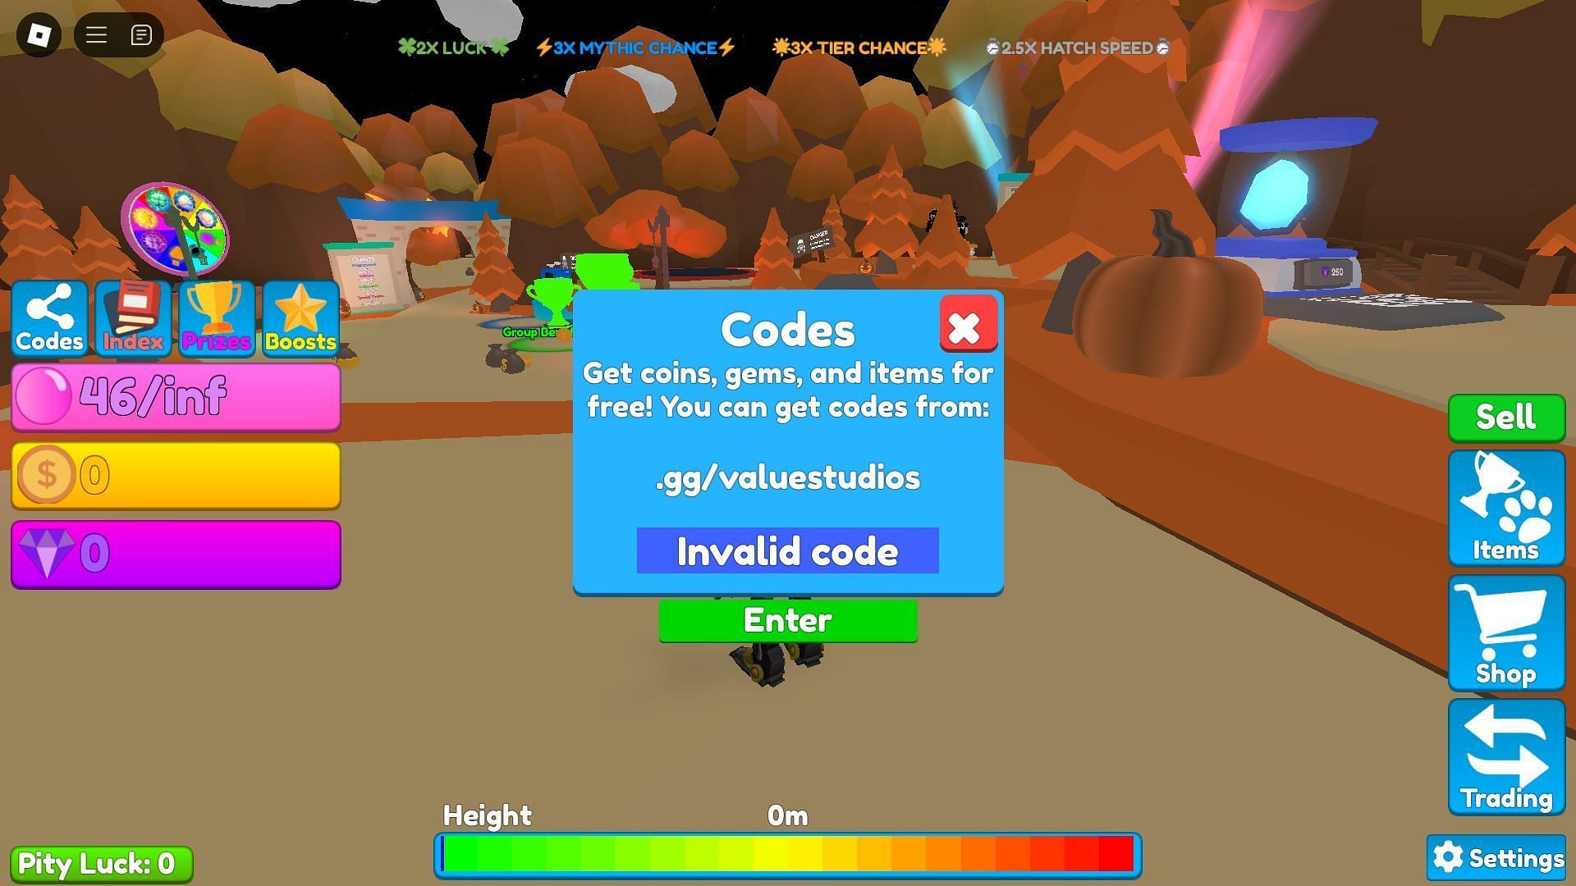Open the Prizes panel
The width and height of the screenshot is (1576, 886).
(x=215, y=318)
